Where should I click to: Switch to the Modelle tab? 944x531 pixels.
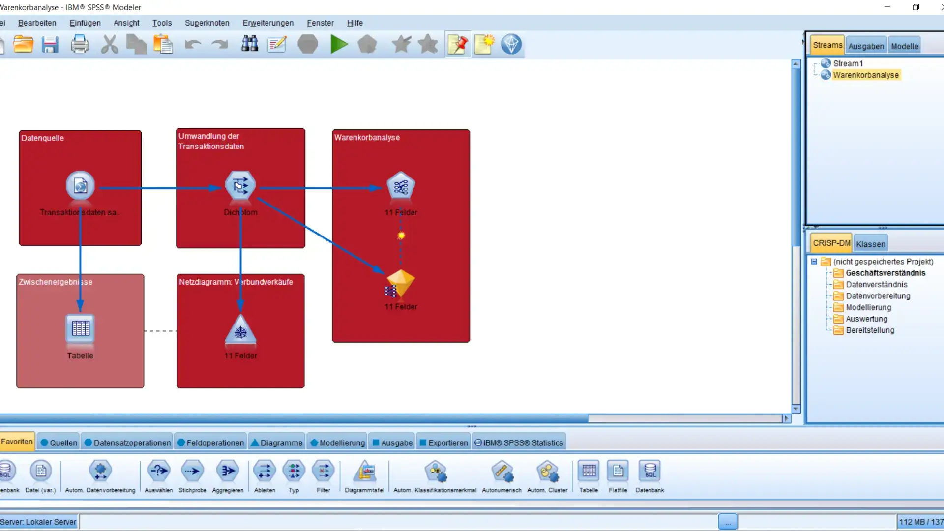click(x=904, y=46)
